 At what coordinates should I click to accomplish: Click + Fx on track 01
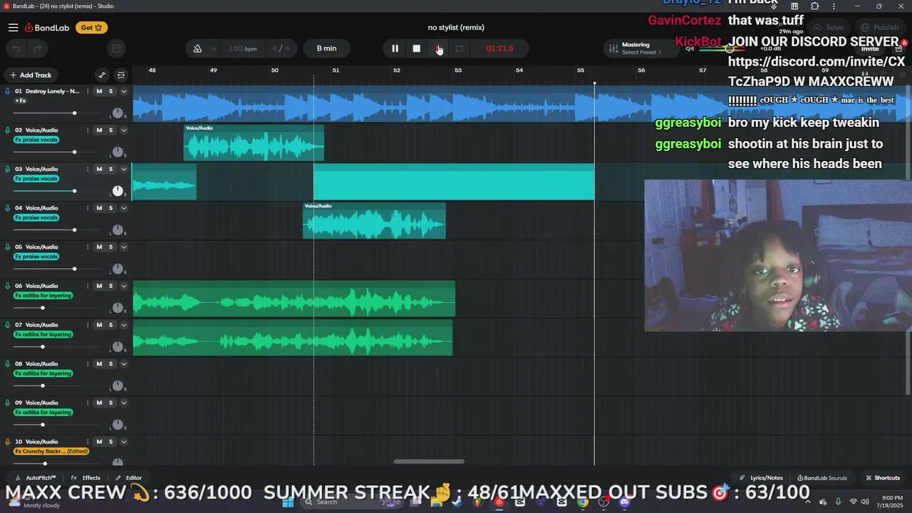pos(21,100)
